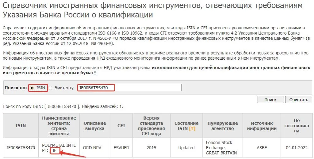This screenshot has width=314, height=159.
Task: Click the ISIN search input field
Action: click(x=129, y=87)
